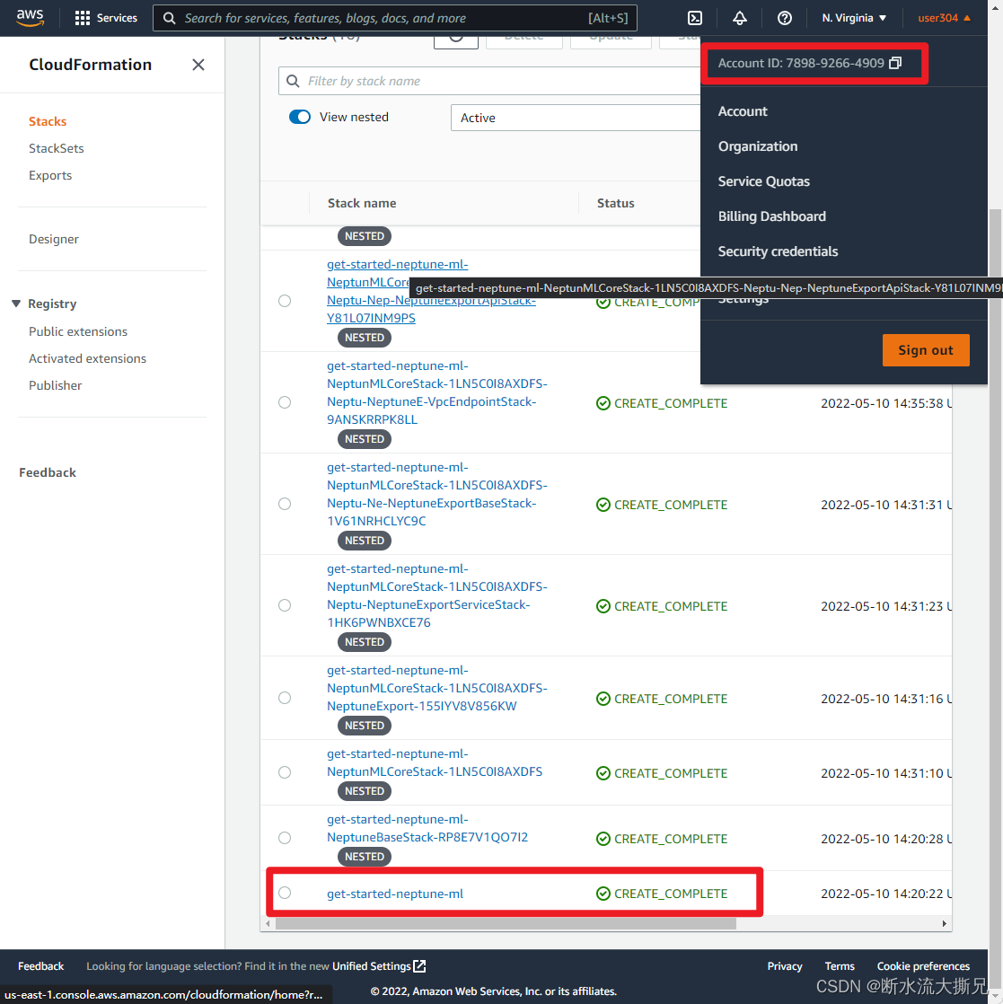The height and width of the screenshot is (1004, 1003).
Task: Click the filter search magnifier icon
Action: [293, 81]
